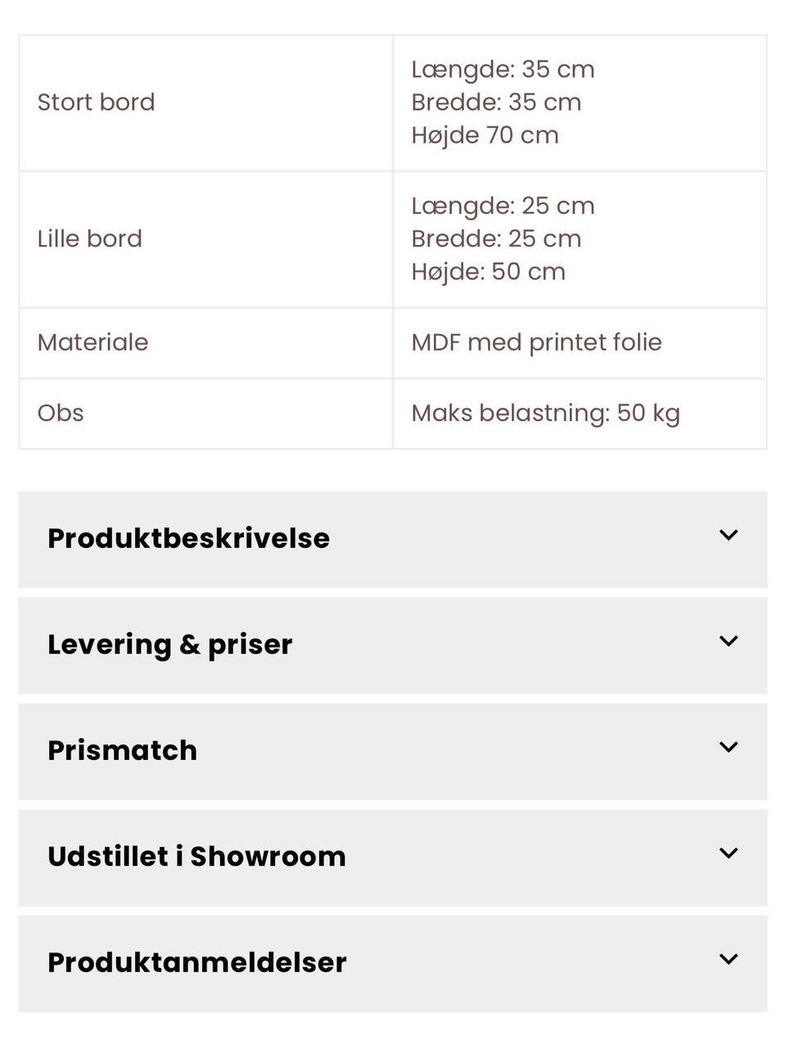Image resolution: width=786 pixels, height=1050 pixels.
Task: Click the chevron beside Udstillet i Showroom
Action: pos(728,853)
